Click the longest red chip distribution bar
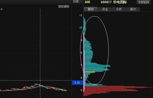This screenshot has width=153, height=98. (x=118, y=87)
